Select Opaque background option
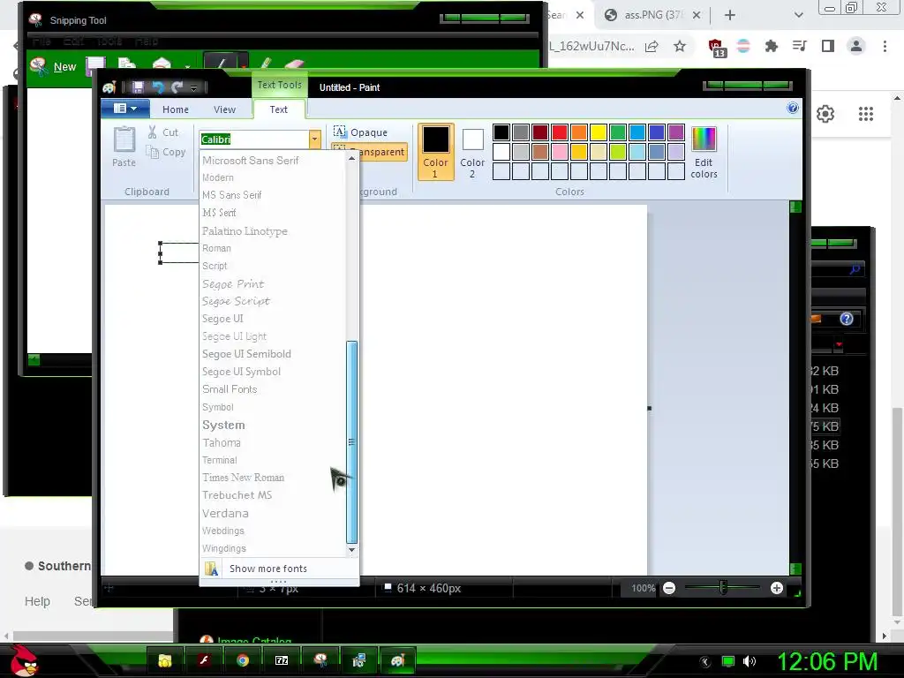Screen dimensions: 904x678 point(361,132)
